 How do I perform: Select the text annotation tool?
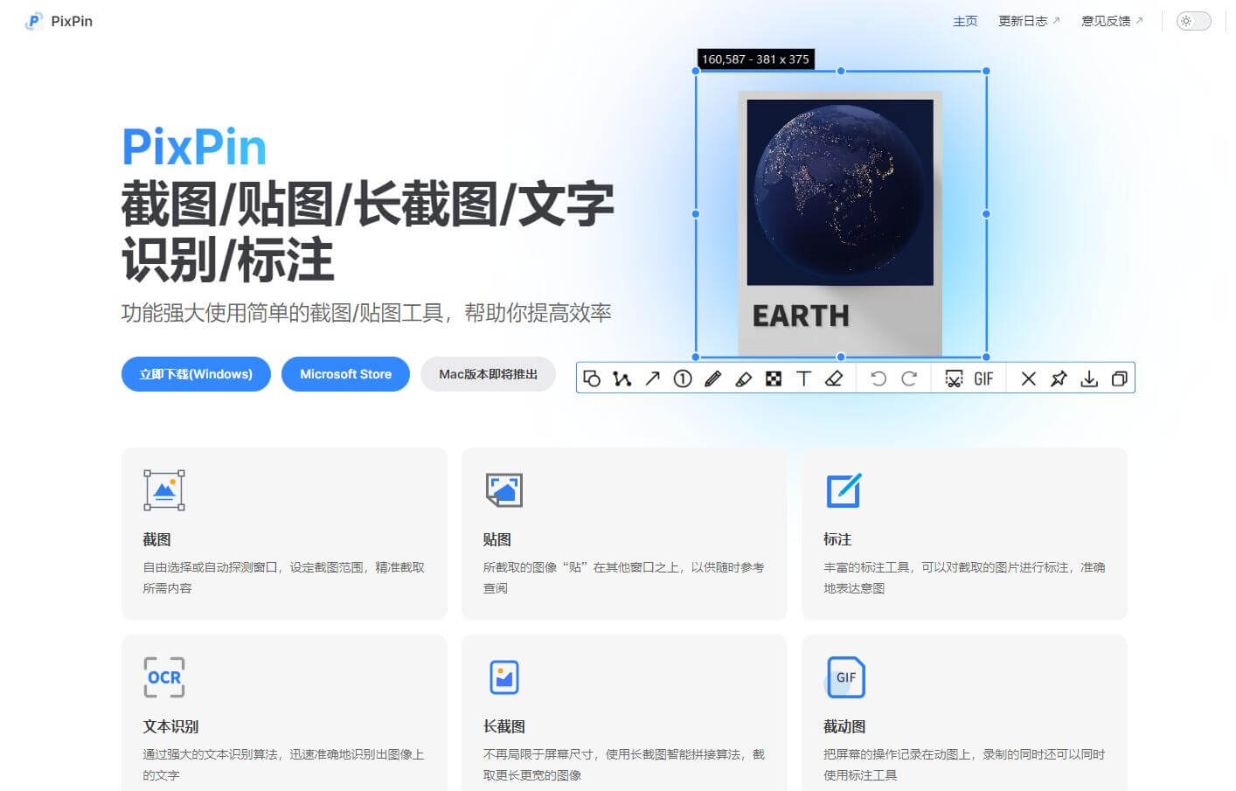(x=803, y=378)
